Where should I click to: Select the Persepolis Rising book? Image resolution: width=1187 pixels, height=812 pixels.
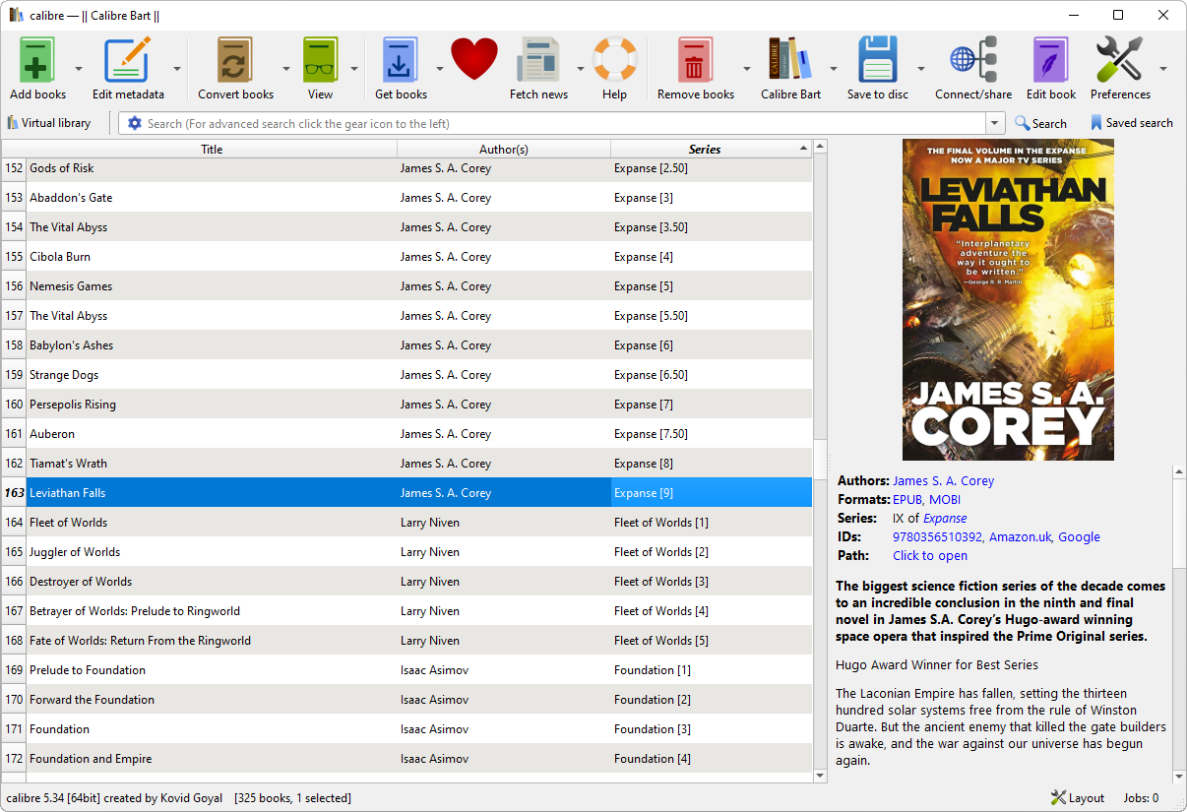click(73, 405)
